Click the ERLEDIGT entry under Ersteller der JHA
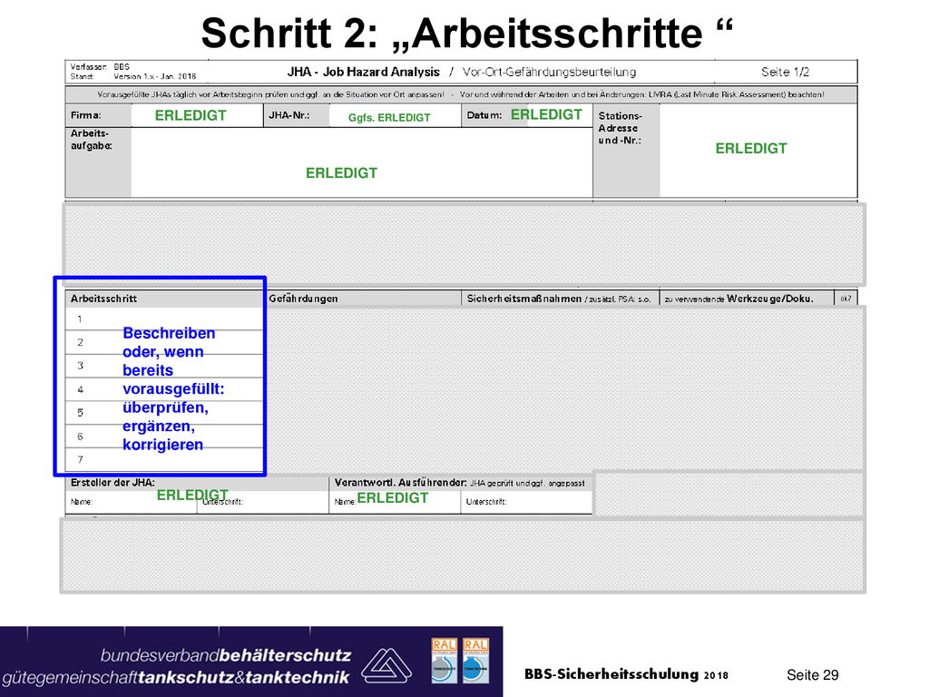The height and width of the screenshot is (697, 929). pyautogui.click(x=192, y=495)
